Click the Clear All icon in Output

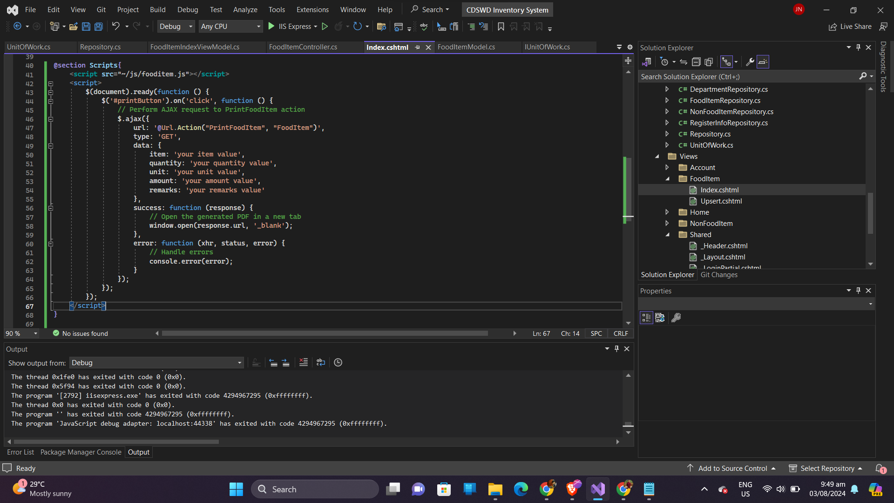(x=303, y=362)
